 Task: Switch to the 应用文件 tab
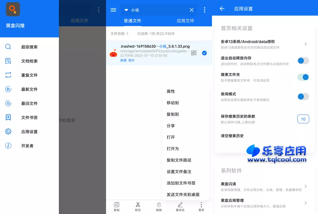185,21
